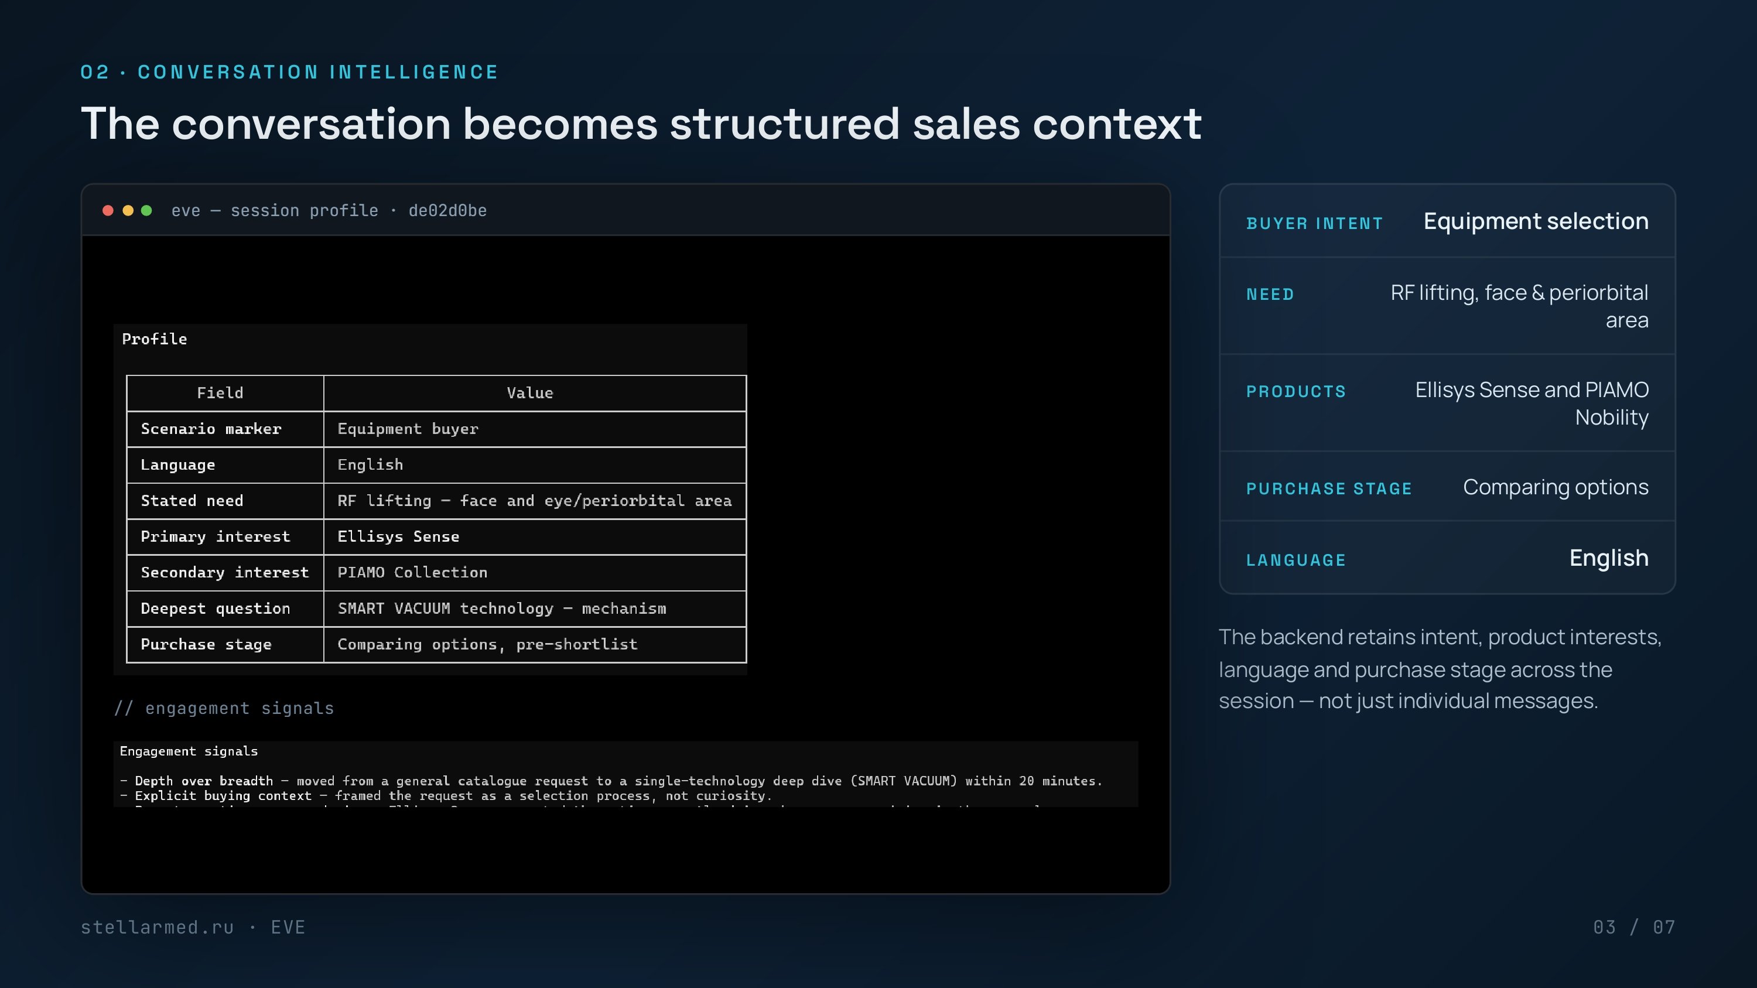
Task: Click the 'SMART VACUUM technology — mechanism' cell
Action: coord(535,609)
